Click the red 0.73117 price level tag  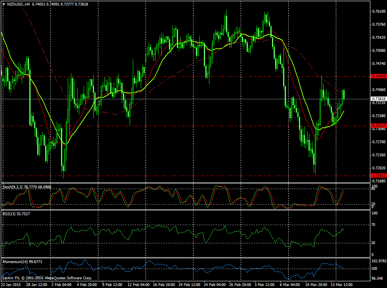[x=378, y=125]
